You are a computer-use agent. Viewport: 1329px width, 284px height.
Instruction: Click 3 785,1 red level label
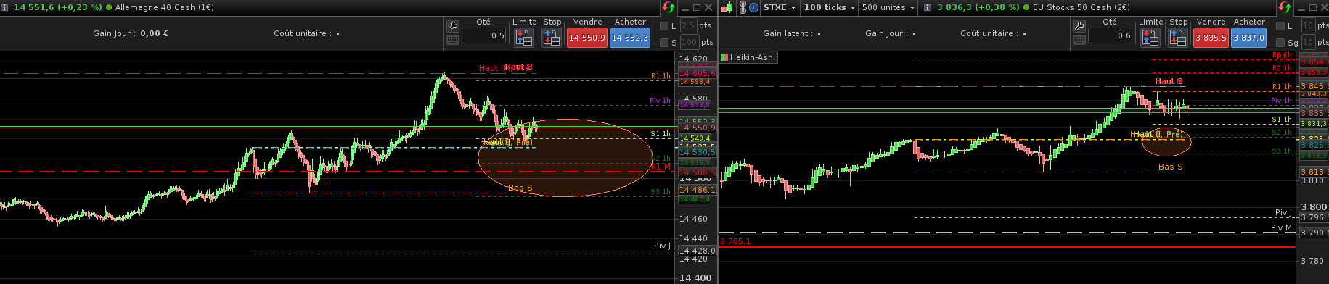pos(735,242)
